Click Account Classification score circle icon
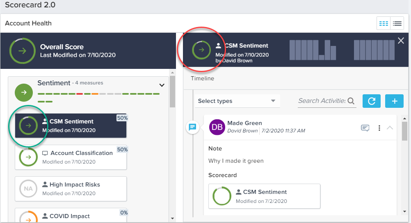Image resolution: width=411 pixels, height=223 pixels. pos(28,157)
